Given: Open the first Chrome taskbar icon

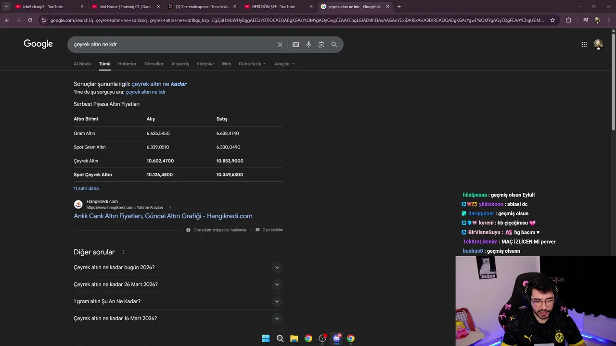Looking at the screenshot, I should click(308, 338).
